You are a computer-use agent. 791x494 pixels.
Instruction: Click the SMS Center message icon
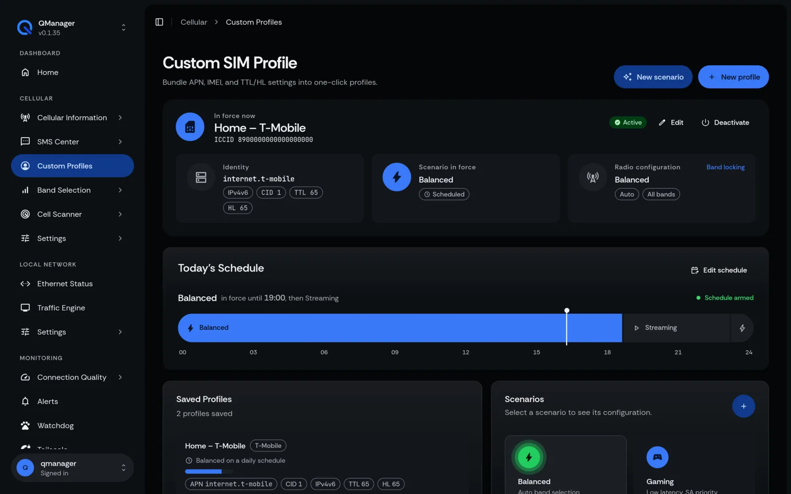click(x=25, y=142)
